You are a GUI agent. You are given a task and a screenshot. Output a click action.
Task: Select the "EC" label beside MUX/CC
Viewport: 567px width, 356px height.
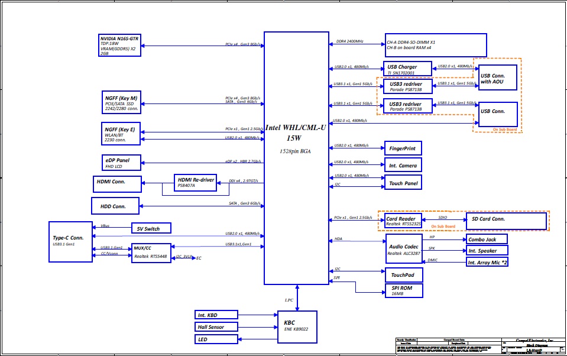pyautogui.click(x=199, y=258)
